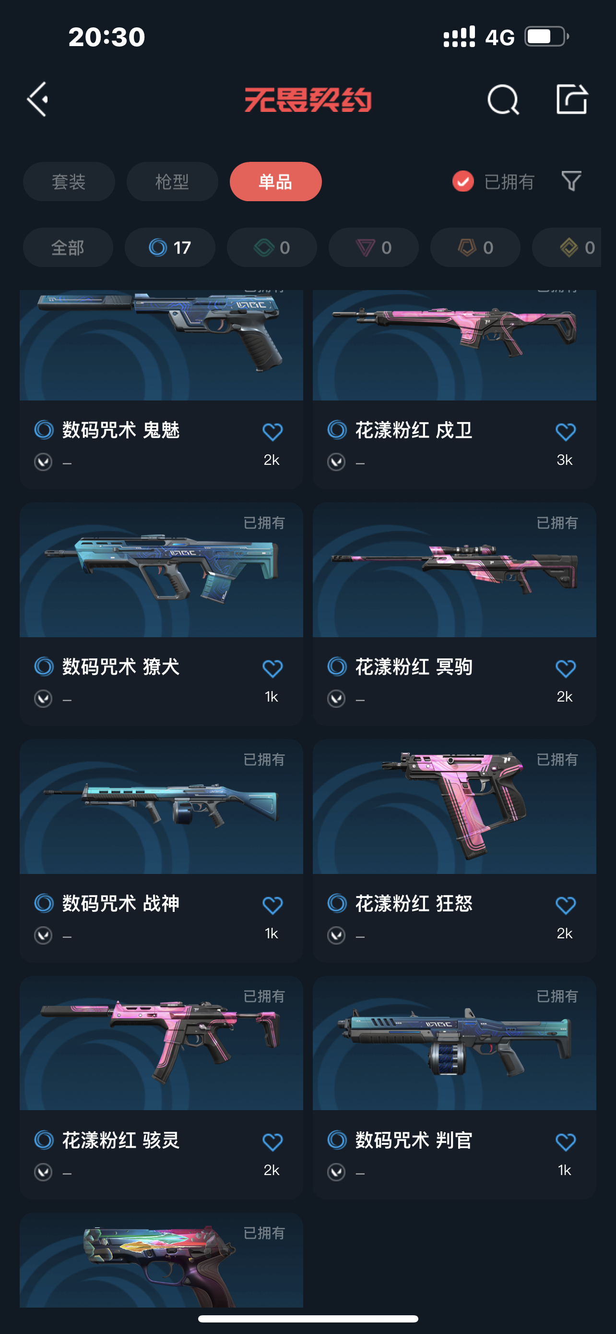This screenshot has height=1334, width=616.
Task: Tap the heart on 花漾粉红 狂怒
Action: coord(565,905)
